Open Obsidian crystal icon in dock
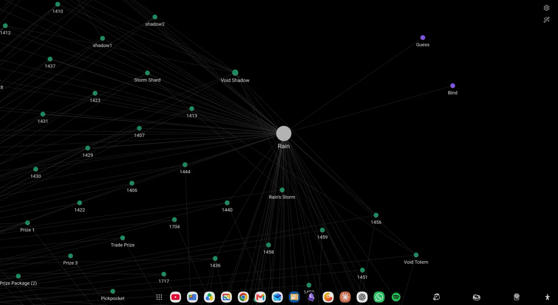 tap(311, 297)
